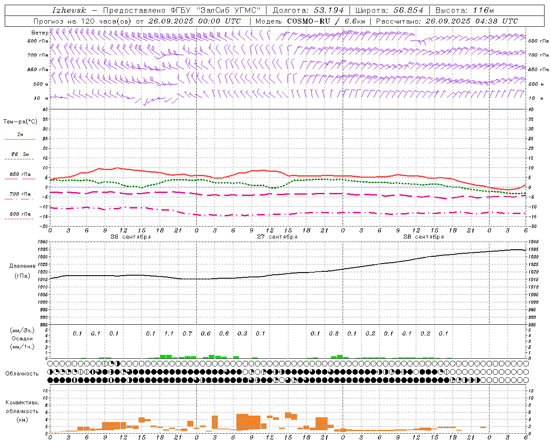
Task: Click the left-side "10 м" wind level label
Action: [41, 98]
